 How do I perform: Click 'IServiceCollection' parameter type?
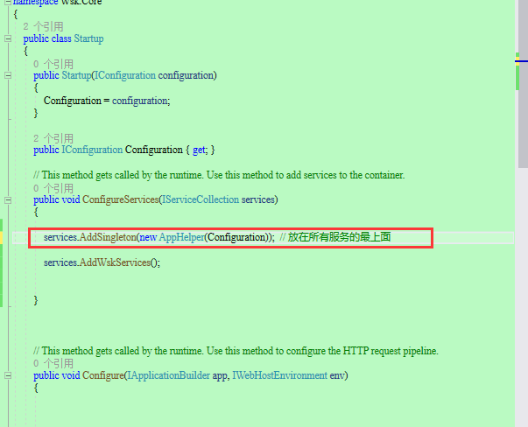[201, 199]
